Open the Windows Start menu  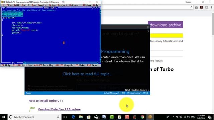[4, 117]
